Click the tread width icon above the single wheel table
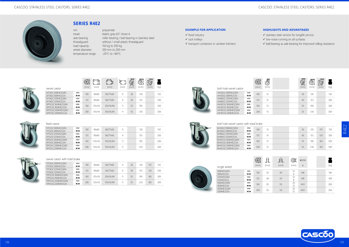The width and height of the screenshot is (349, 247). [267, 160]
